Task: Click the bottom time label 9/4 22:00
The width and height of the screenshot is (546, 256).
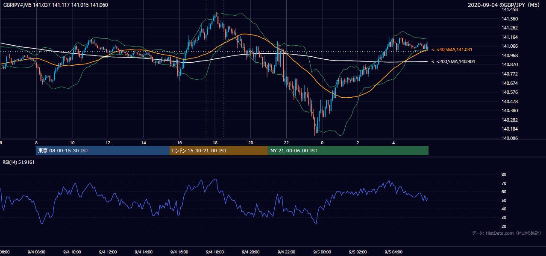Action: pos(287,252)
